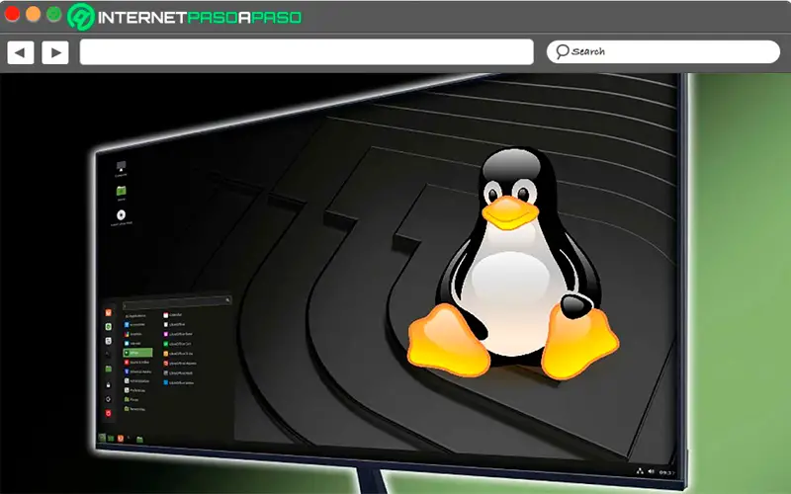This screenshot has height=494, width=791.
Task: Click the Mint menu search box
Action: click(177, 303)
